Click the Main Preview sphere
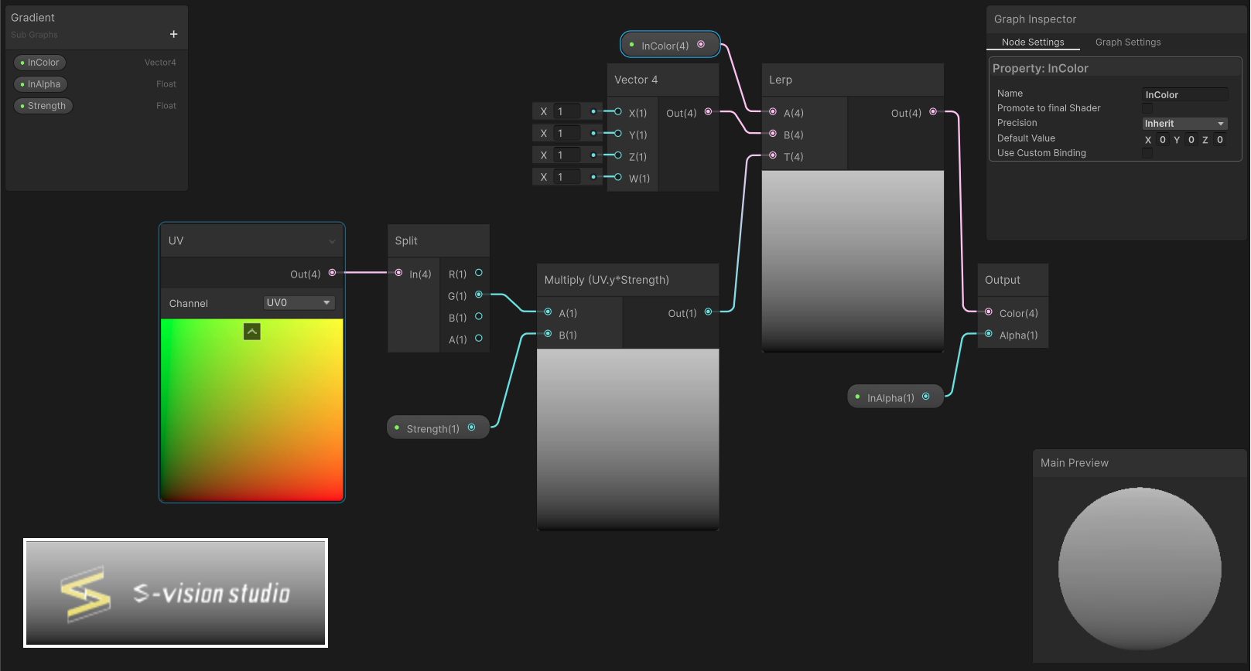This screenshot has height=671, width=1251. pyautogui.click(x=1140, y=569)
